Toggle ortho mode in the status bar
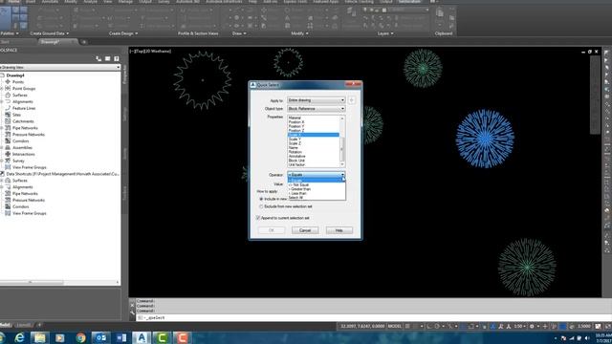The width and height of the screenshot is (612, 344). [429, 326]
